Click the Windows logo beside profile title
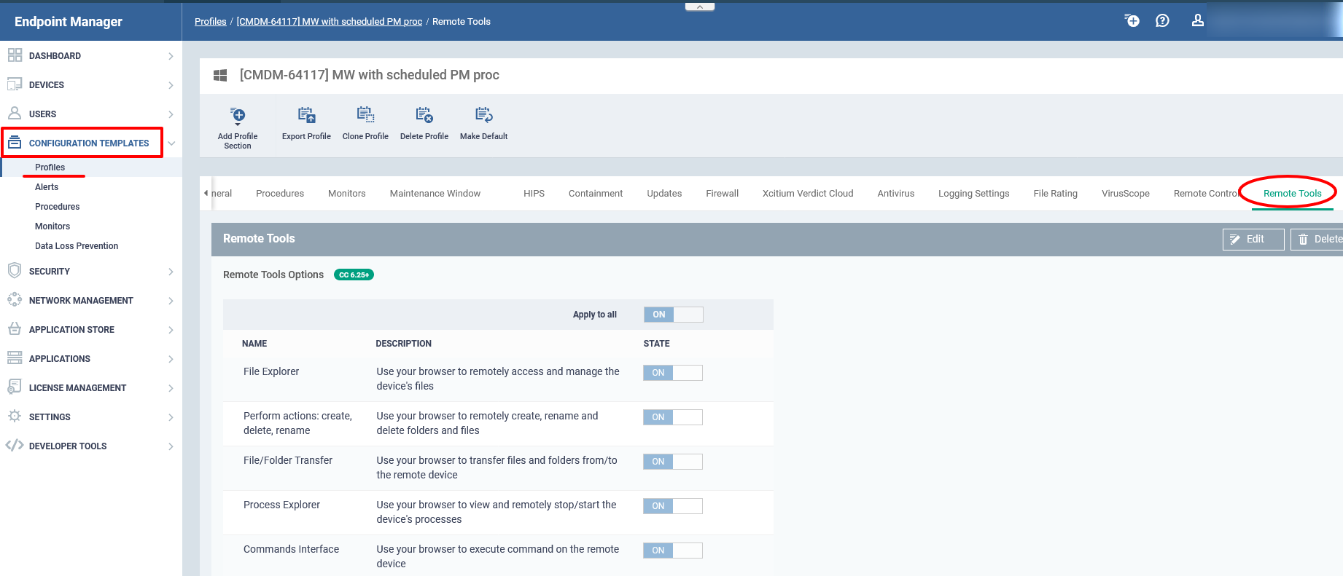Viewport: 1343px width, 576px height. [x=220, y=75]
